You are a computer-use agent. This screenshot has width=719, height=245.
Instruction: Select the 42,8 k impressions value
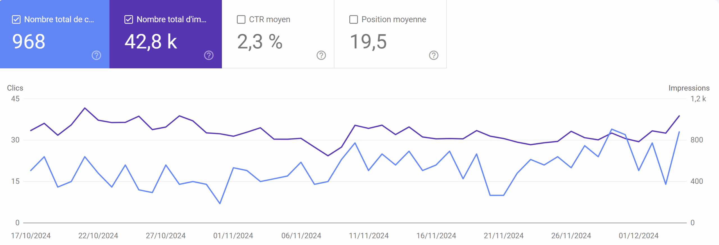click(x=151, y=41)
